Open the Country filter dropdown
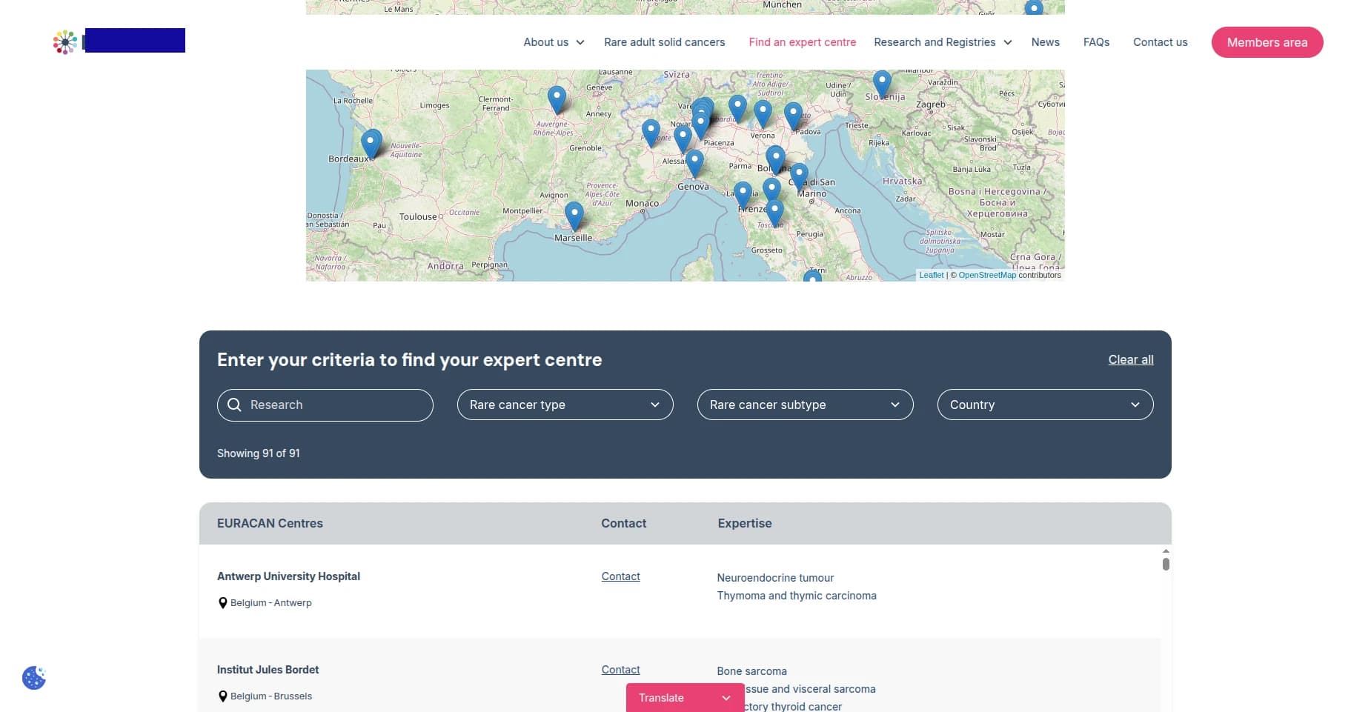Image resolution: width=1371 pixels, height=712 pixels. pos(1046,405)
